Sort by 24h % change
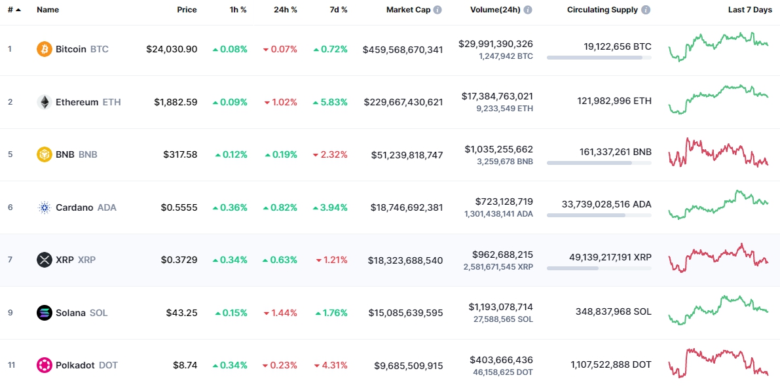The image size is (780, 390). point(286,10)
